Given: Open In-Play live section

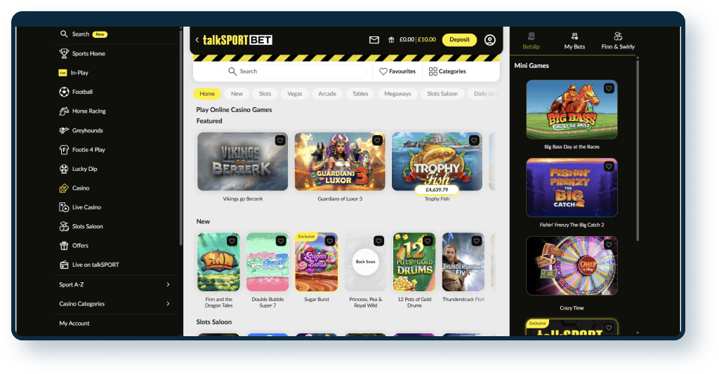Looking at the screenshot, I should tap(73, 73).
